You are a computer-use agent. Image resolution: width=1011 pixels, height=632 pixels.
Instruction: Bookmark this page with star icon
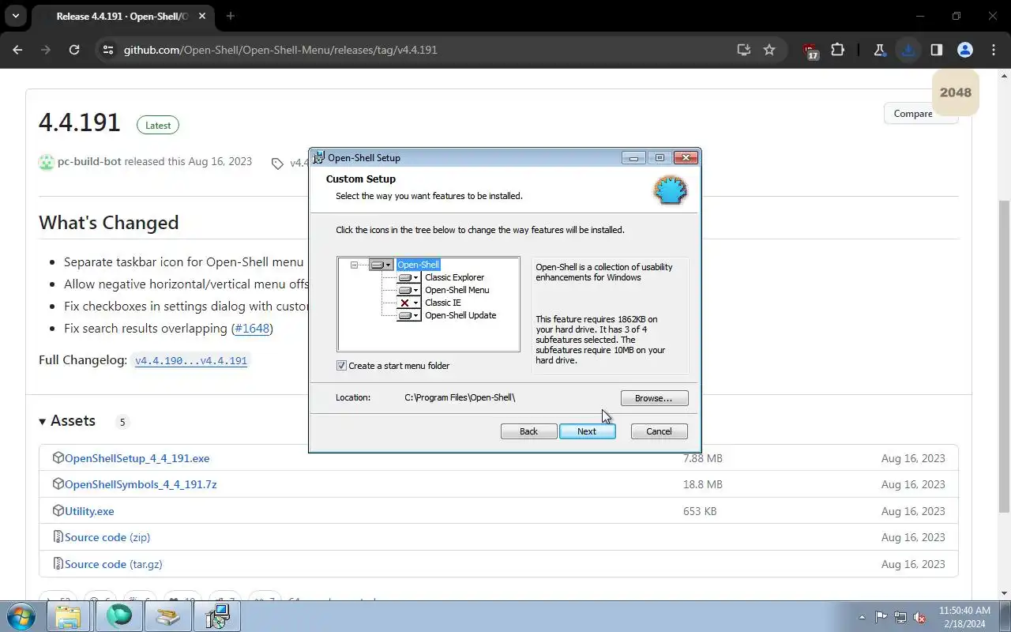pos(769,50)
